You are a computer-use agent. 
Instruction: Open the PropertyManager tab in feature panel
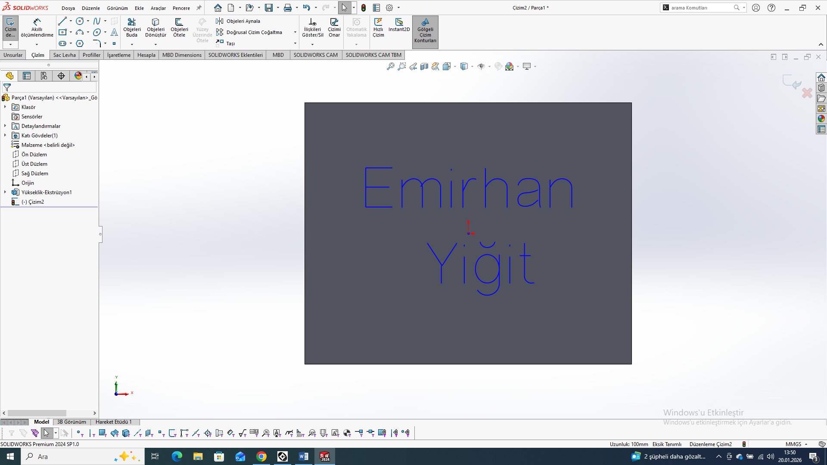[27, 76]
